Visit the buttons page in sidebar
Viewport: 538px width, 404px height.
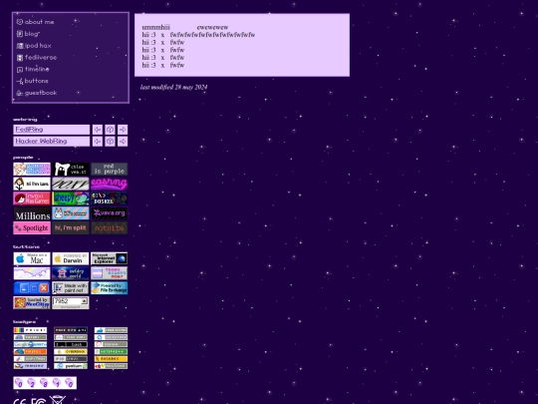32,81
